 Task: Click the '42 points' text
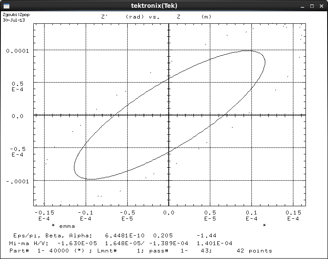click(x=254, y=251)
